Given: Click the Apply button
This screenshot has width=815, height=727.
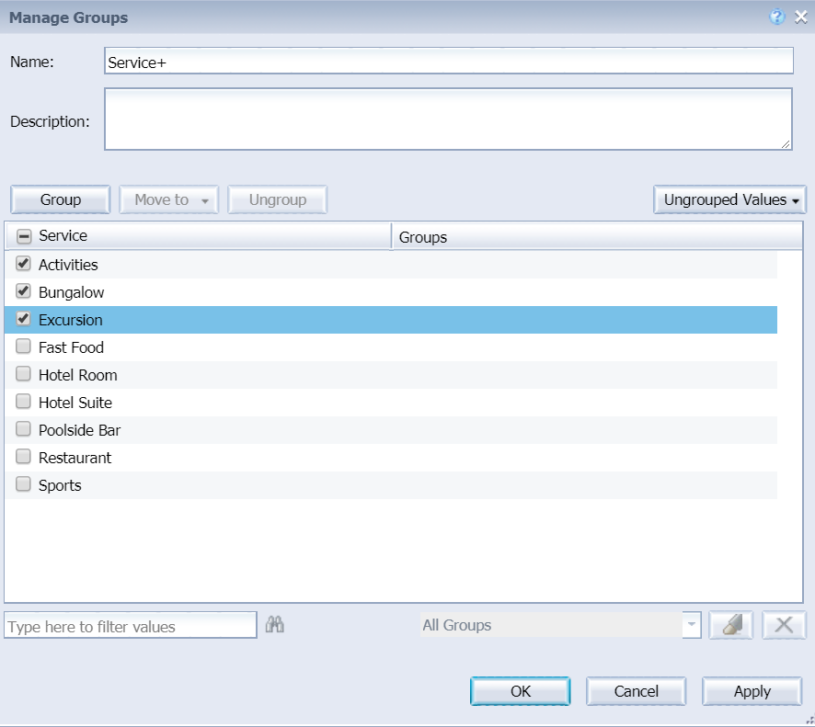Looking at the screenshot, I should click(752, 691).
